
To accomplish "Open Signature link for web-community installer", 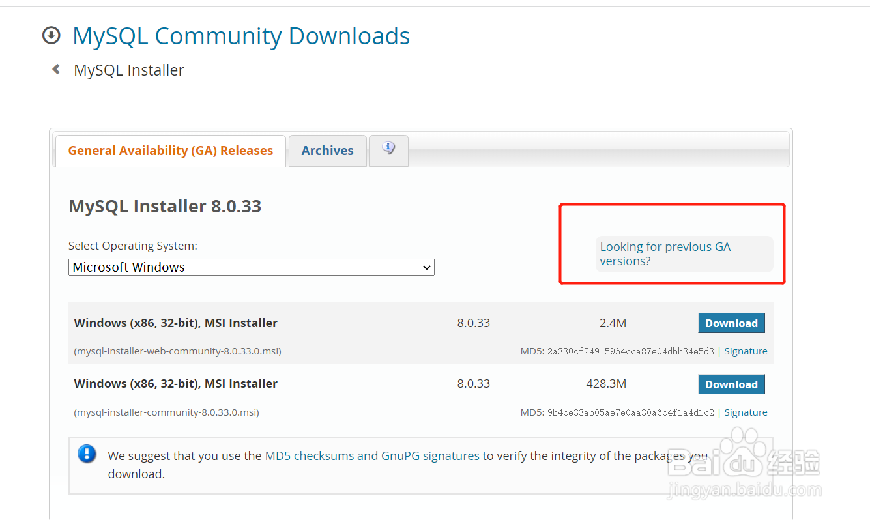I will coord(746,351).
